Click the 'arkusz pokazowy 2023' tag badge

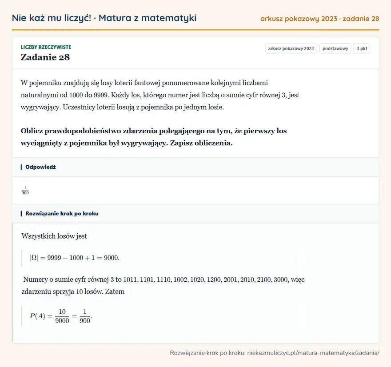(x=291, y=48)
